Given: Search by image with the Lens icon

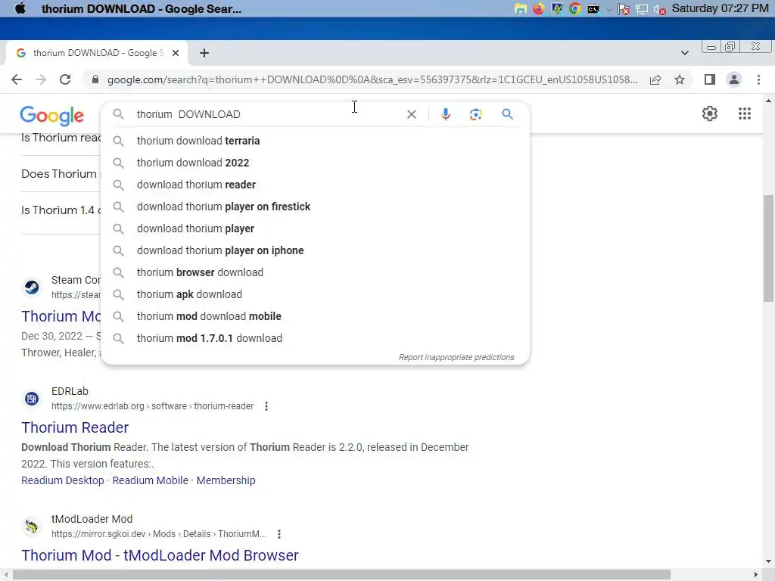Looking at the screenshot, I should (x=475, y=114).
